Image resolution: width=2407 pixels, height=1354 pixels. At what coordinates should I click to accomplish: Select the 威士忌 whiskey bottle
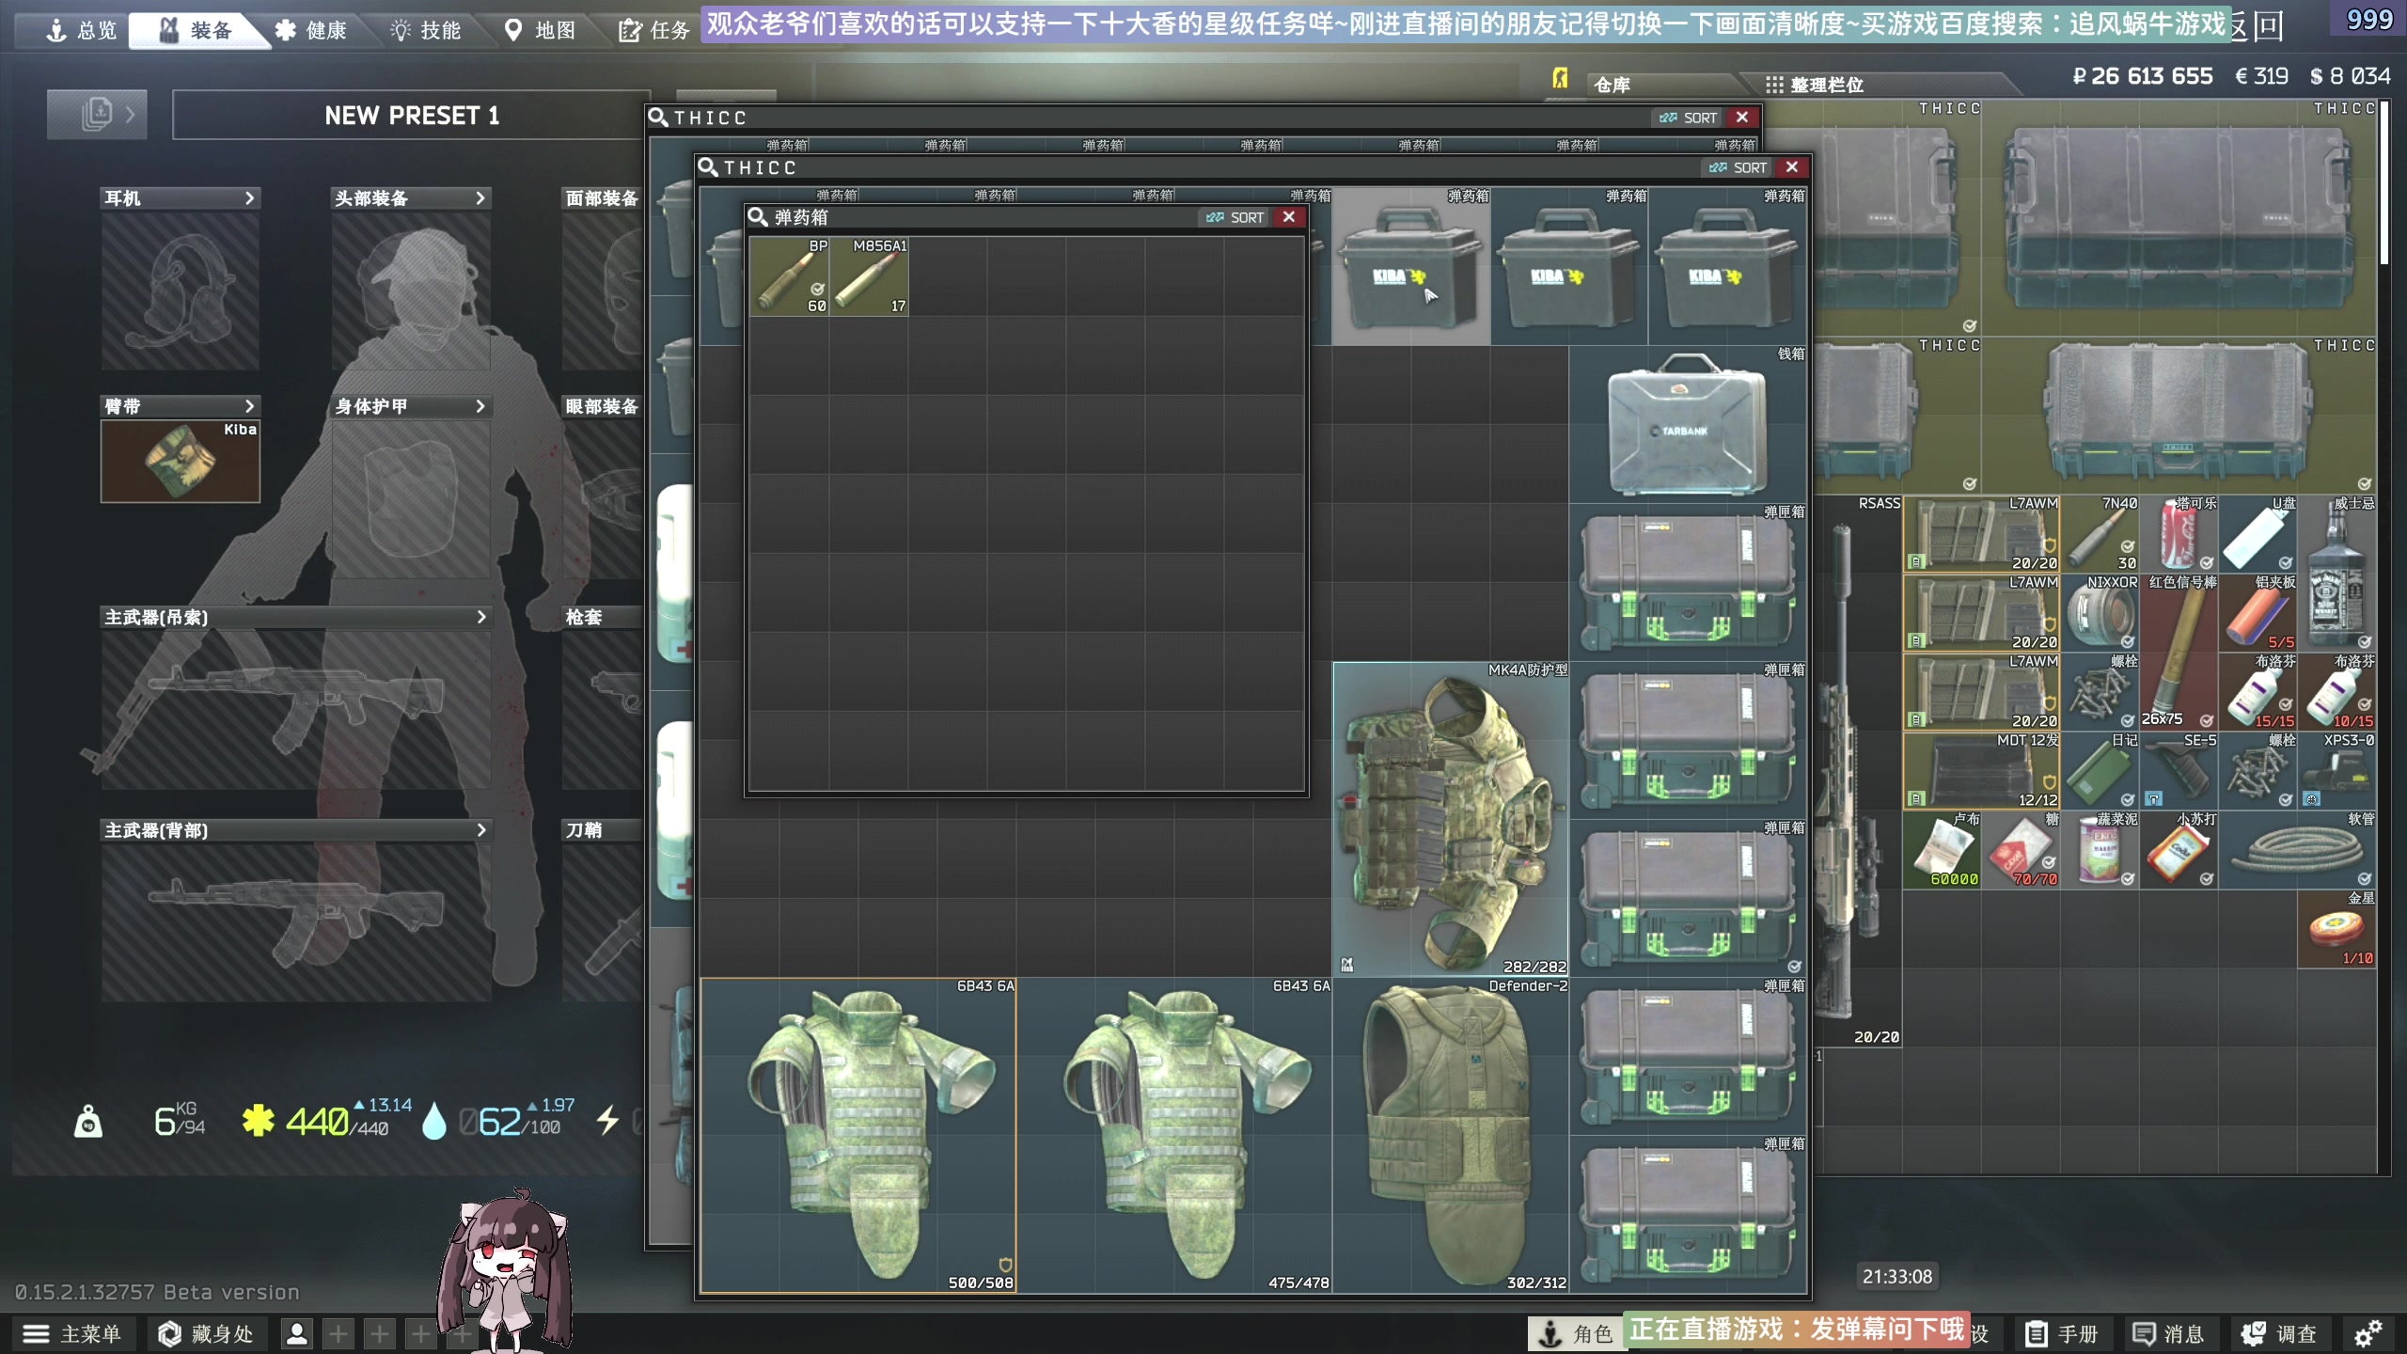coord(2337,573)
